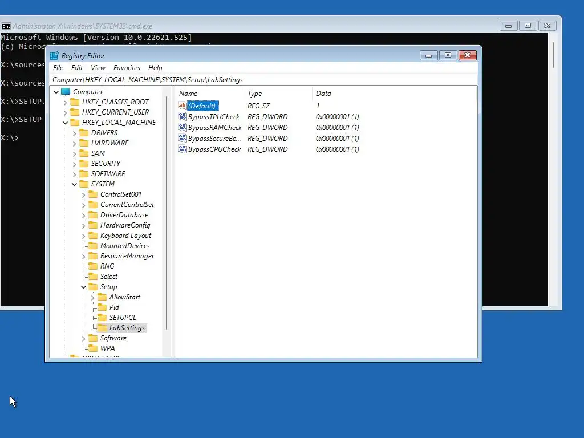Click the DWORD icon beside BypassRAMCheck
This screenshot has width=584, height=438.
coord(182,127)
